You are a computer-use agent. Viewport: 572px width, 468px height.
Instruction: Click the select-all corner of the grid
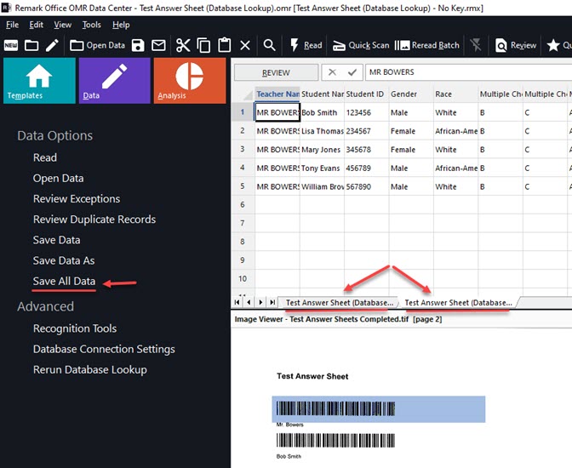click(x=243, y=94)
